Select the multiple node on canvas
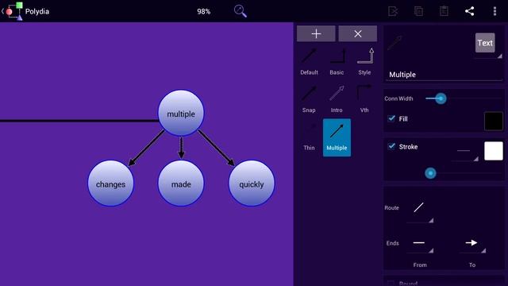Image resolution: width=508 pixels, height=286 pixels. click(x=181, y=113)
